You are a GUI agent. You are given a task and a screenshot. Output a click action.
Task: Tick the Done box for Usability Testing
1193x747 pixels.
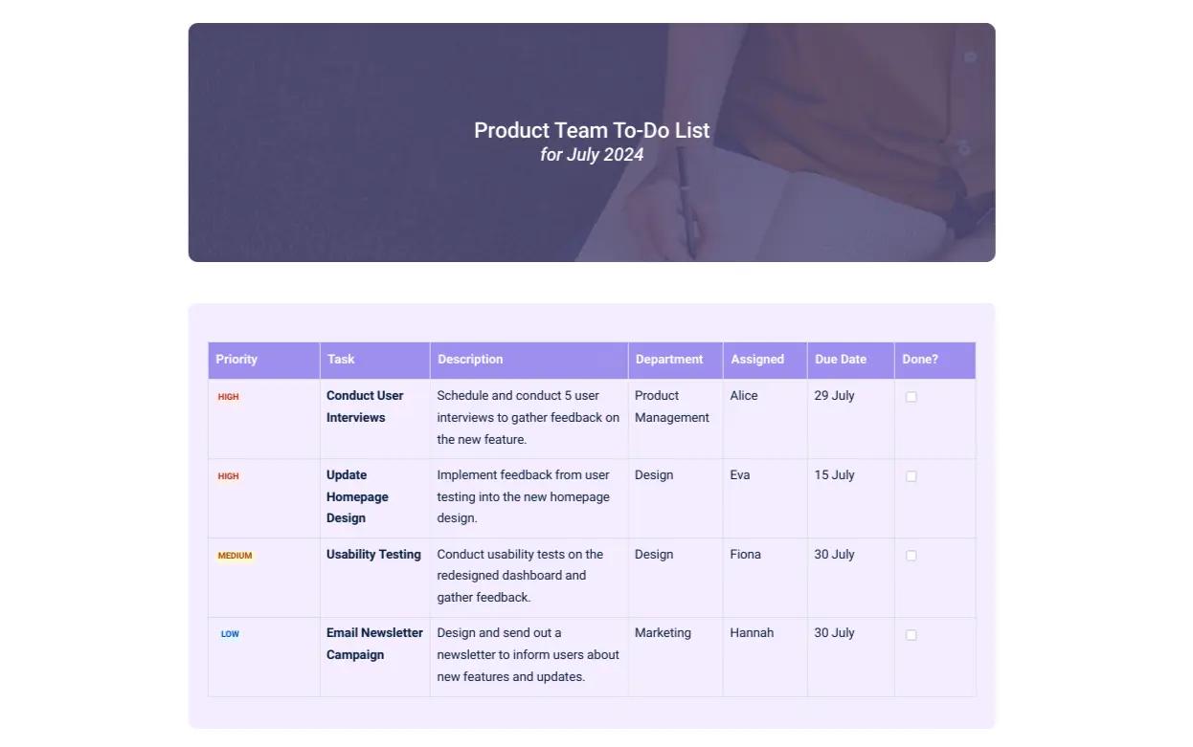[x=911, y=555]
